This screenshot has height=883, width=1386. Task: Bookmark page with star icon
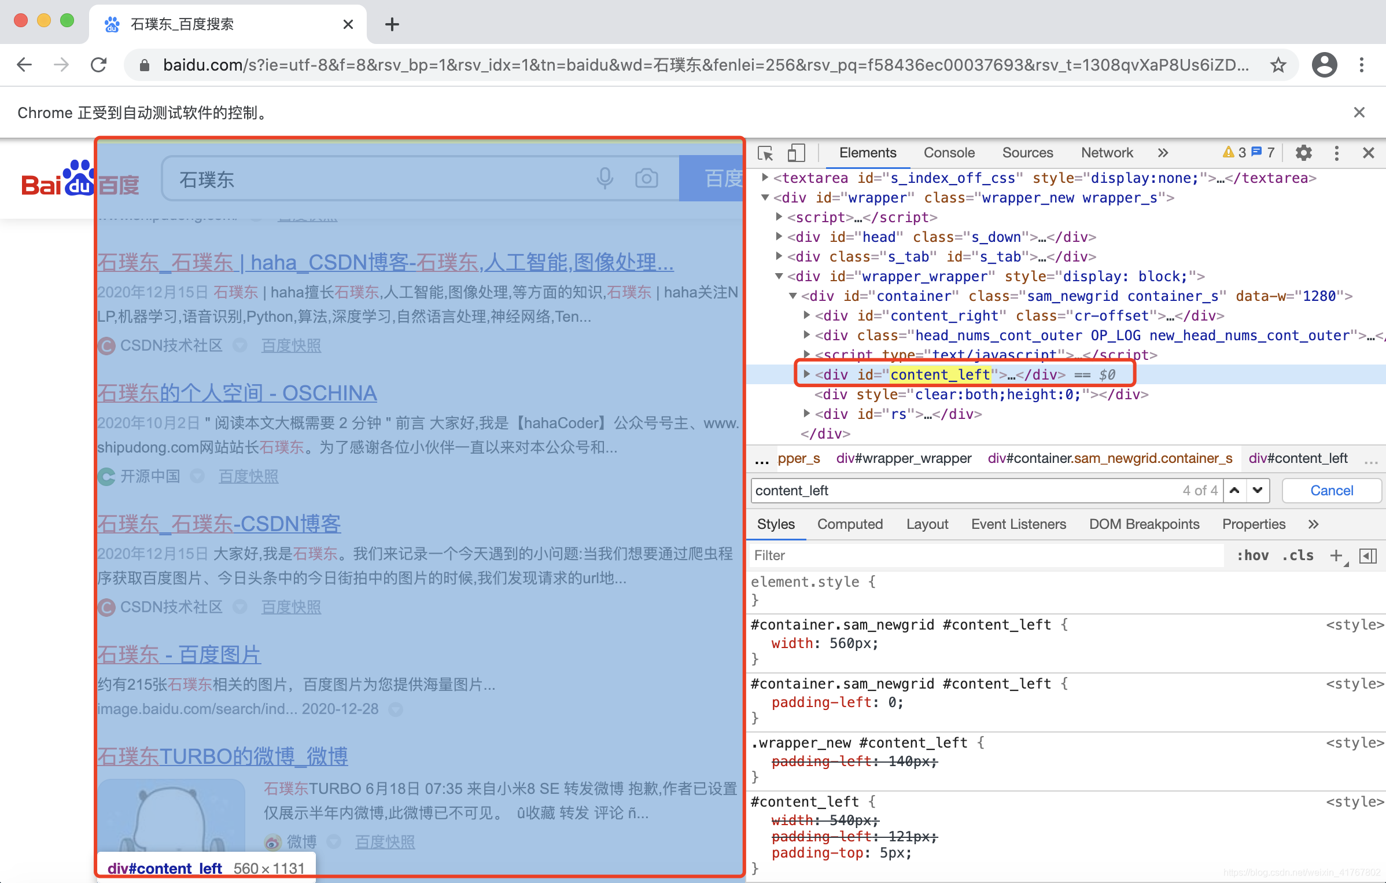[1278, 65]
